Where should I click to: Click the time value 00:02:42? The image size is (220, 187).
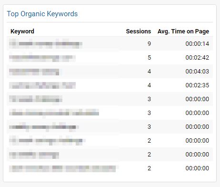click(197, 57)
